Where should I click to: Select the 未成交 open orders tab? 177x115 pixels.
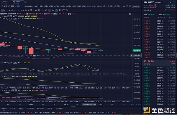[x=4, y=109]
